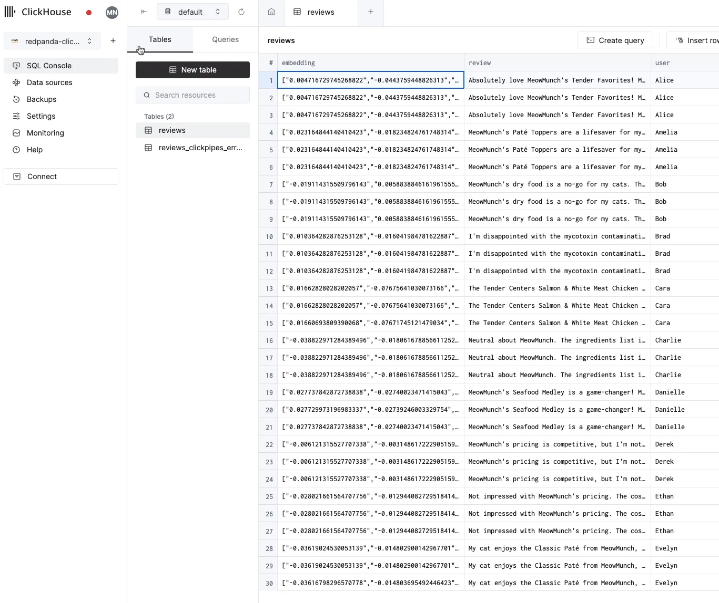Select the reviews_clickpipes_err... table
Viewport: 719px width, 603px height.
tap(193, 148)
